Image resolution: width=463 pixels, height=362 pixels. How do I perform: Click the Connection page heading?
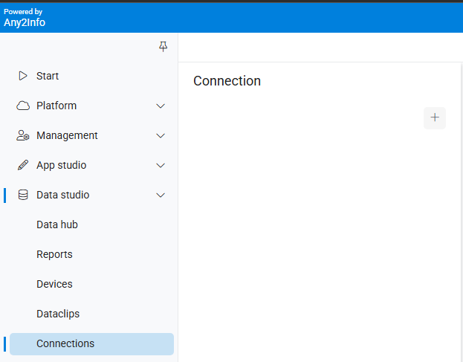tap(227, 81)
